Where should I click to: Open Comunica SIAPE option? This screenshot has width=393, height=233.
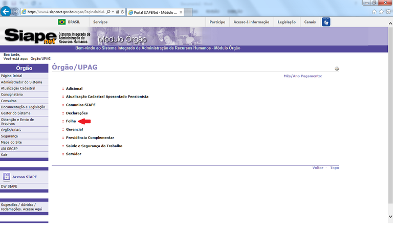[x=81, y=105]
